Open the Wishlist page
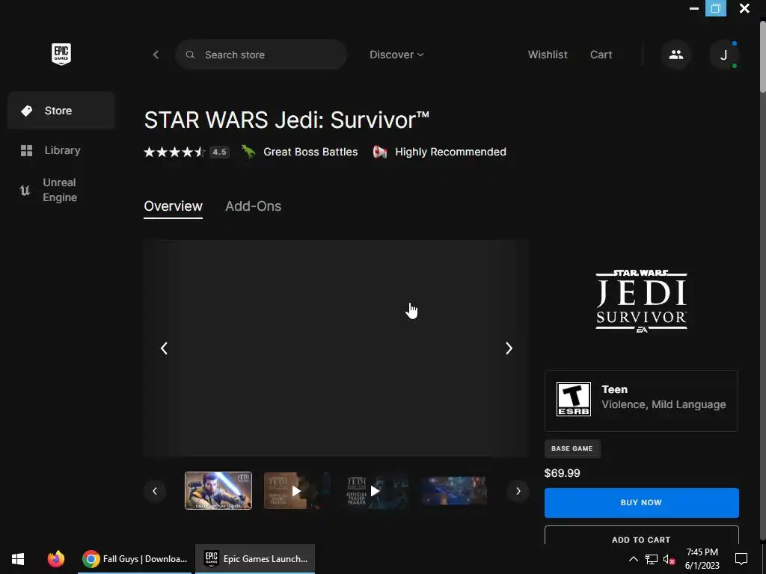Image resolution: width=766 pixels, height=574 pixels. [x=548, y=55]
